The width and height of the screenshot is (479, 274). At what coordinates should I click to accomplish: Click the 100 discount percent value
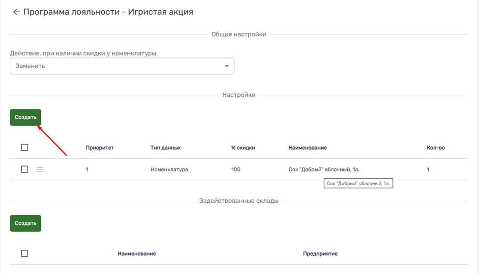point(236,169)
